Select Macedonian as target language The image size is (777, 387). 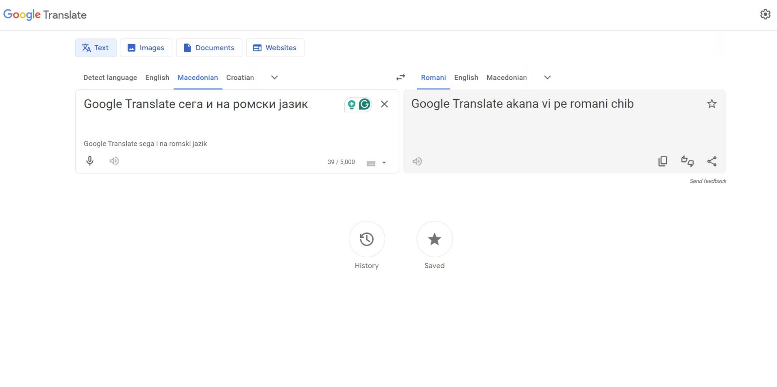coord(507,78)
